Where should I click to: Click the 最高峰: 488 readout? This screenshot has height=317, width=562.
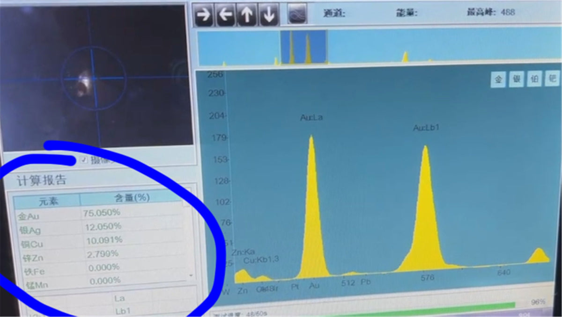(491, 12)
